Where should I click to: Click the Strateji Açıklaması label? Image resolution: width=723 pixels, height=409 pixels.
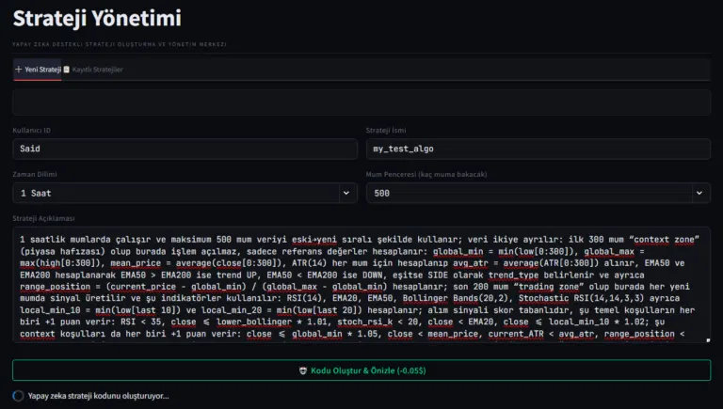pos(43,218)
